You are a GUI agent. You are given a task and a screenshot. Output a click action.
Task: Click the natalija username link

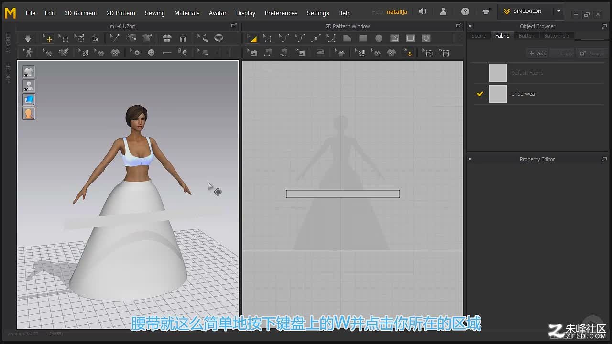coord(397,12)
